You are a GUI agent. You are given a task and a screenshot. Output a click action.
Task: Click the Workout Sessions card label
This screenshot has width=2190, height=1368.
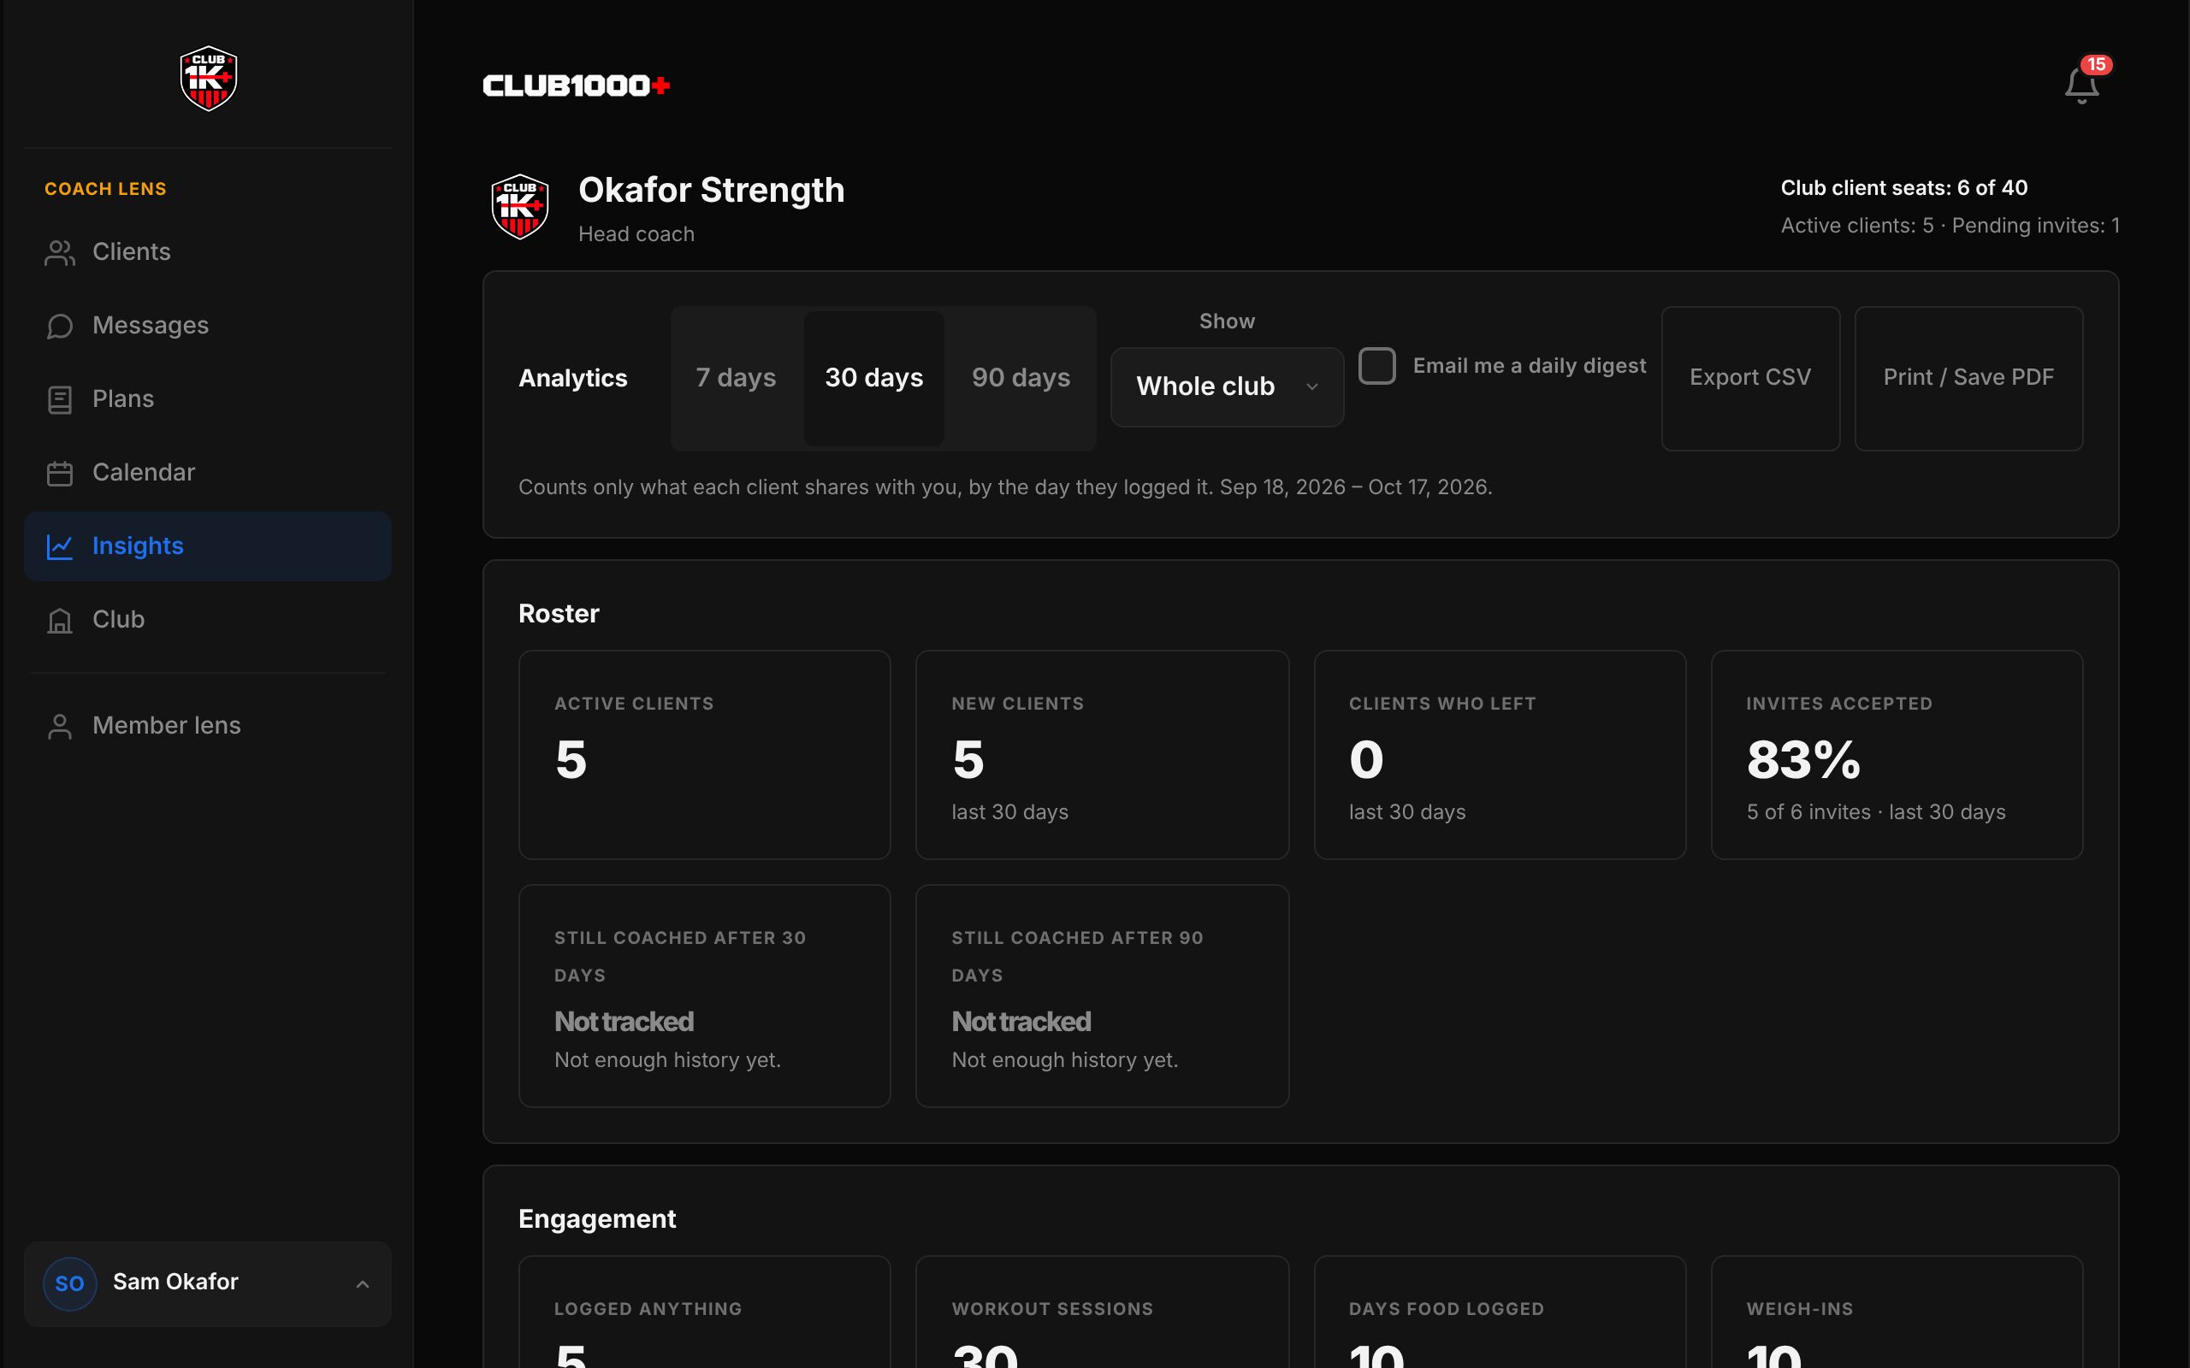[x=1052, y=1309]
